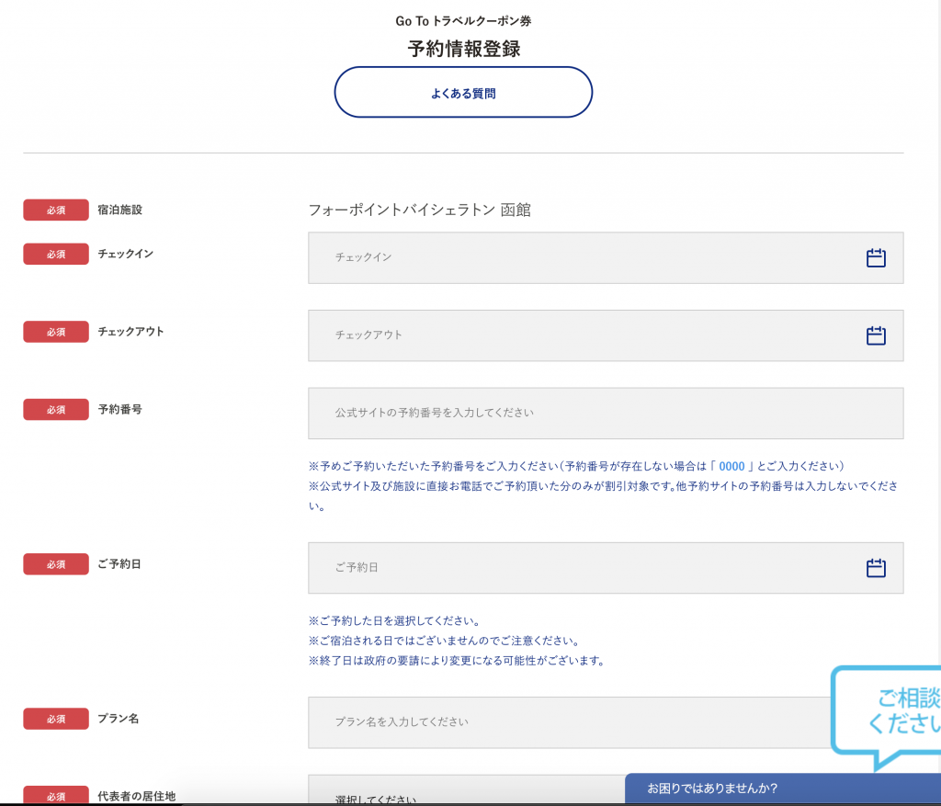Click the 必須 badge beside プラン名
Screen dimensions: 941x806
coord(56,719)
